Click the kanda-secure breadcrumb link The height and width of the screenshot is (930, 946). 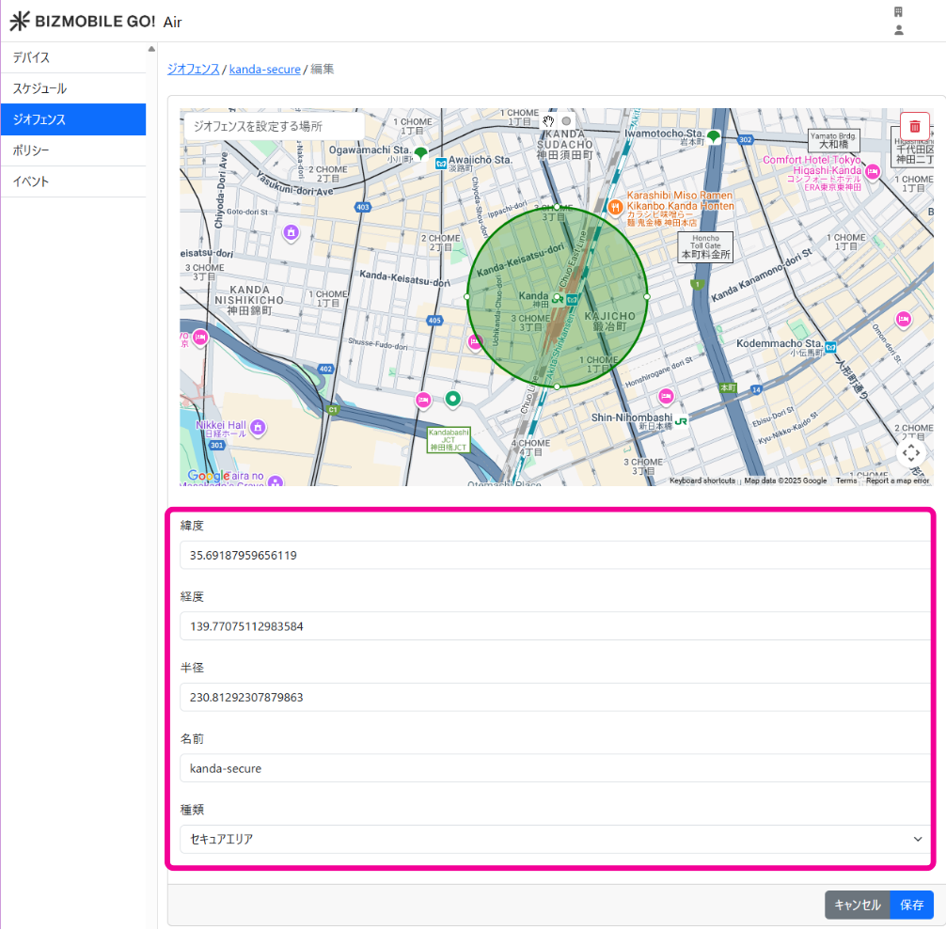coord(264,69)
